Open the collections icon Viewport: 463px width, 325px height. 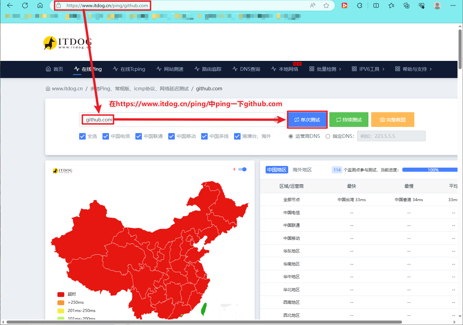[x=406, y=5]
